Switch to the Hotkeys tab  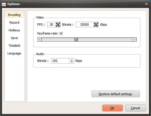15,30
